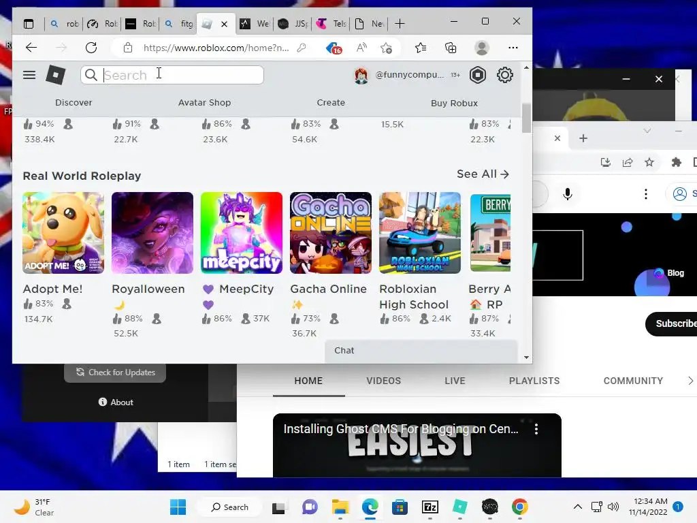Open the COMMUNITY tab on YouTube
The width and height of the screenshot is (697, 523).
[x=633, y=381]
